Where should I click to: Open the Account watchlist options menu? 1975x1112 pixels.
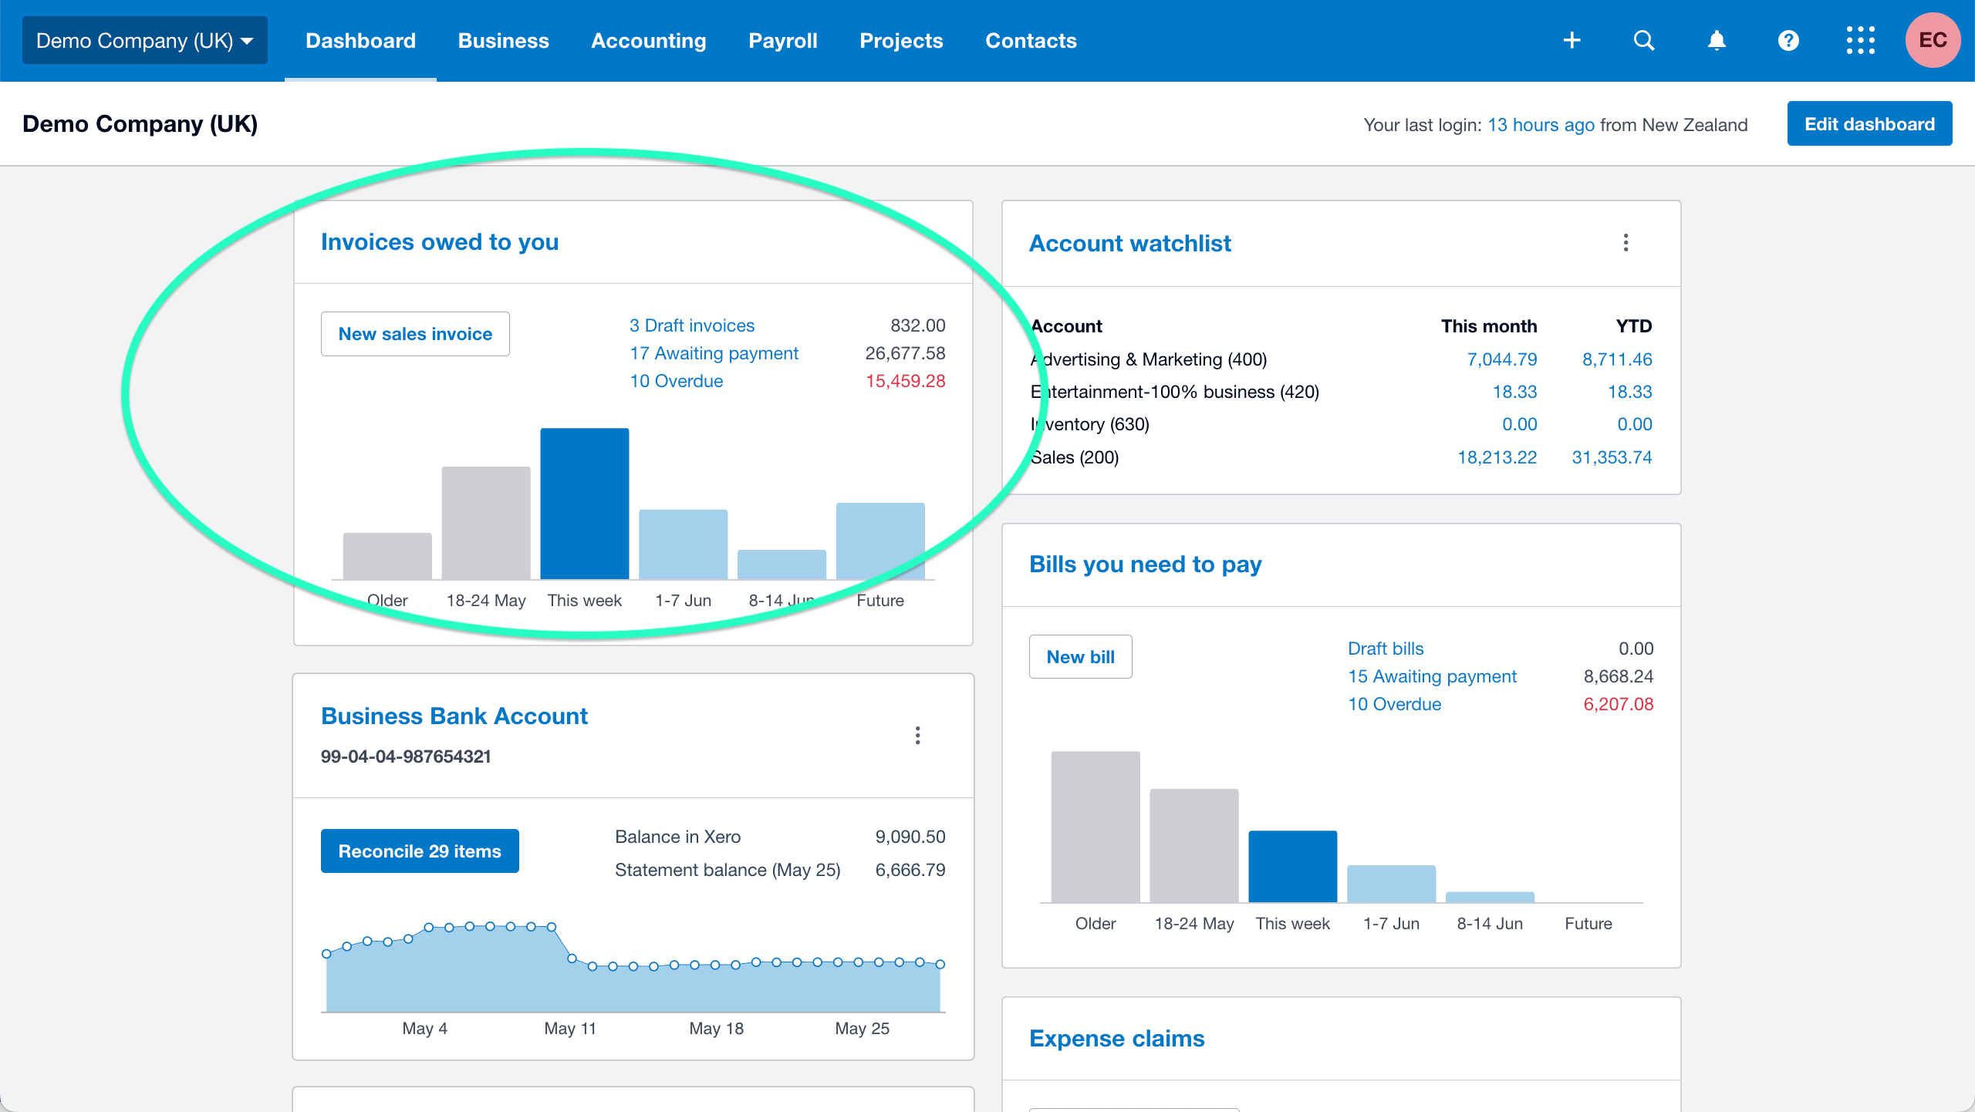(1626, 243)
